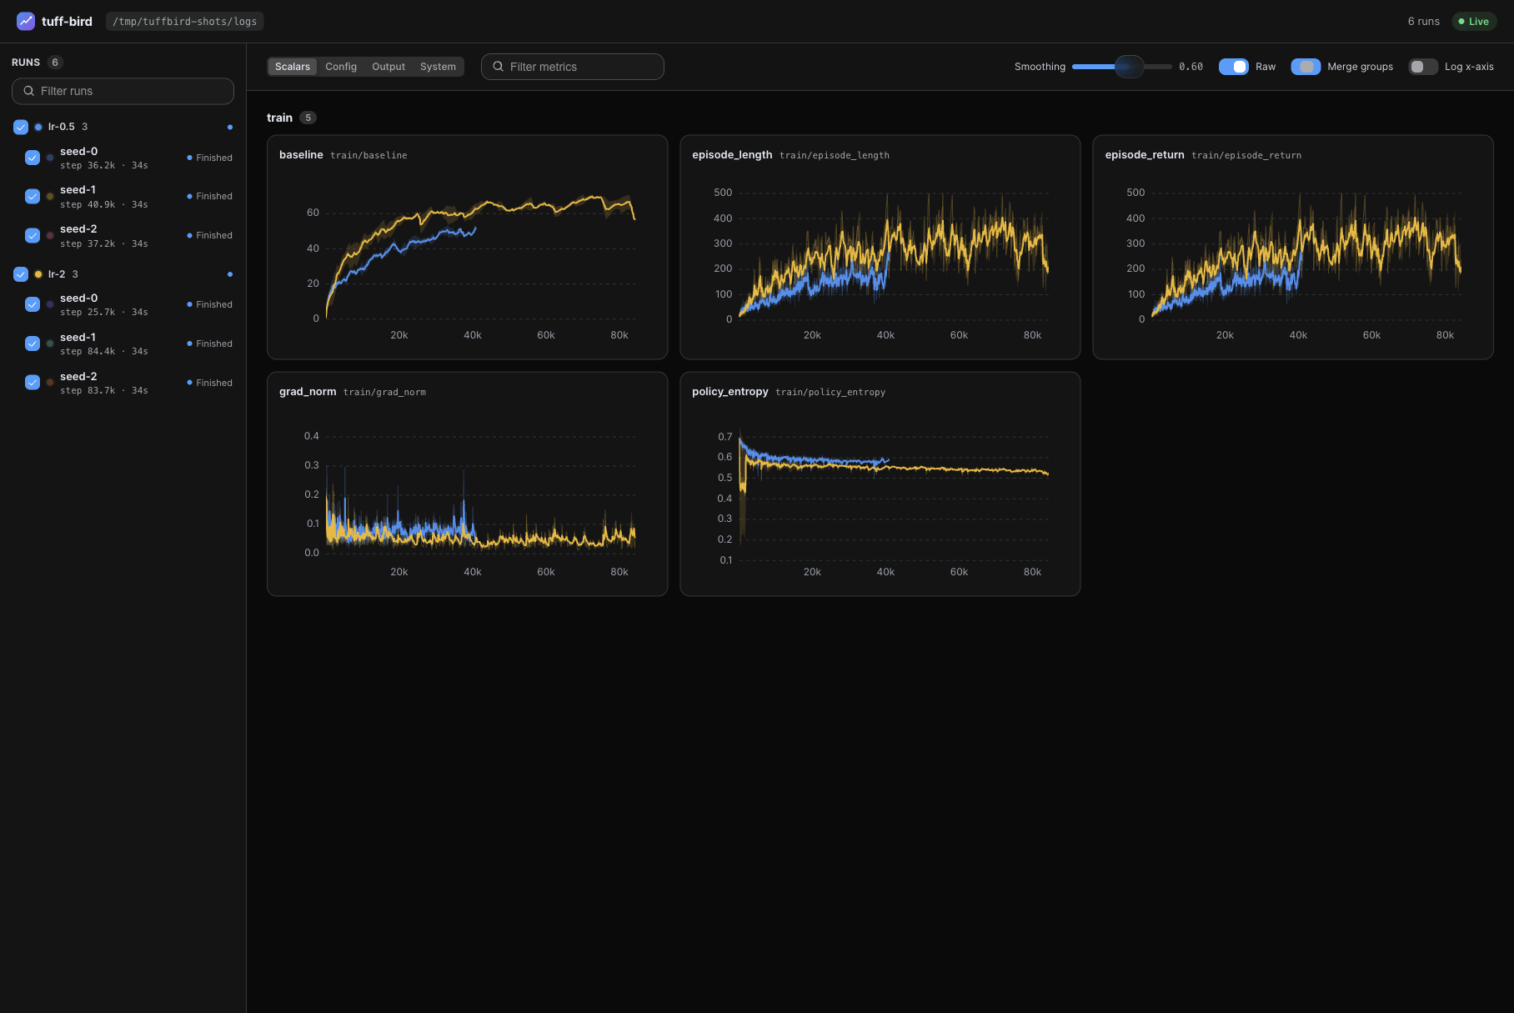Uncheck seed-2 run at step 83.7k
This screenshot has width=1514, height=1013.
click(x=33, y=383)
